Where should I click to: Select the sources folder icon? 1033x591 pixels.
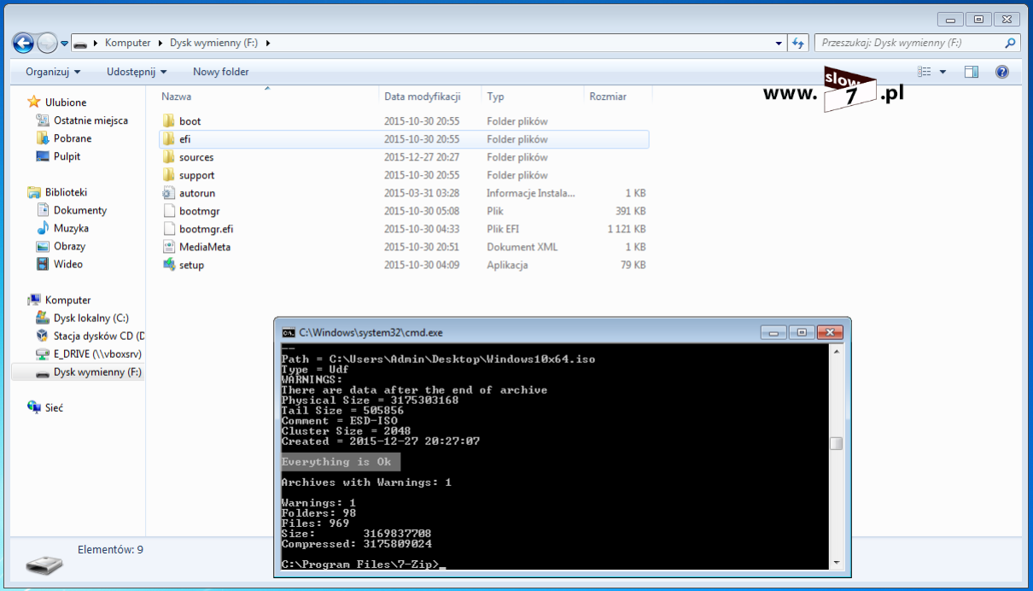point(169,157)
